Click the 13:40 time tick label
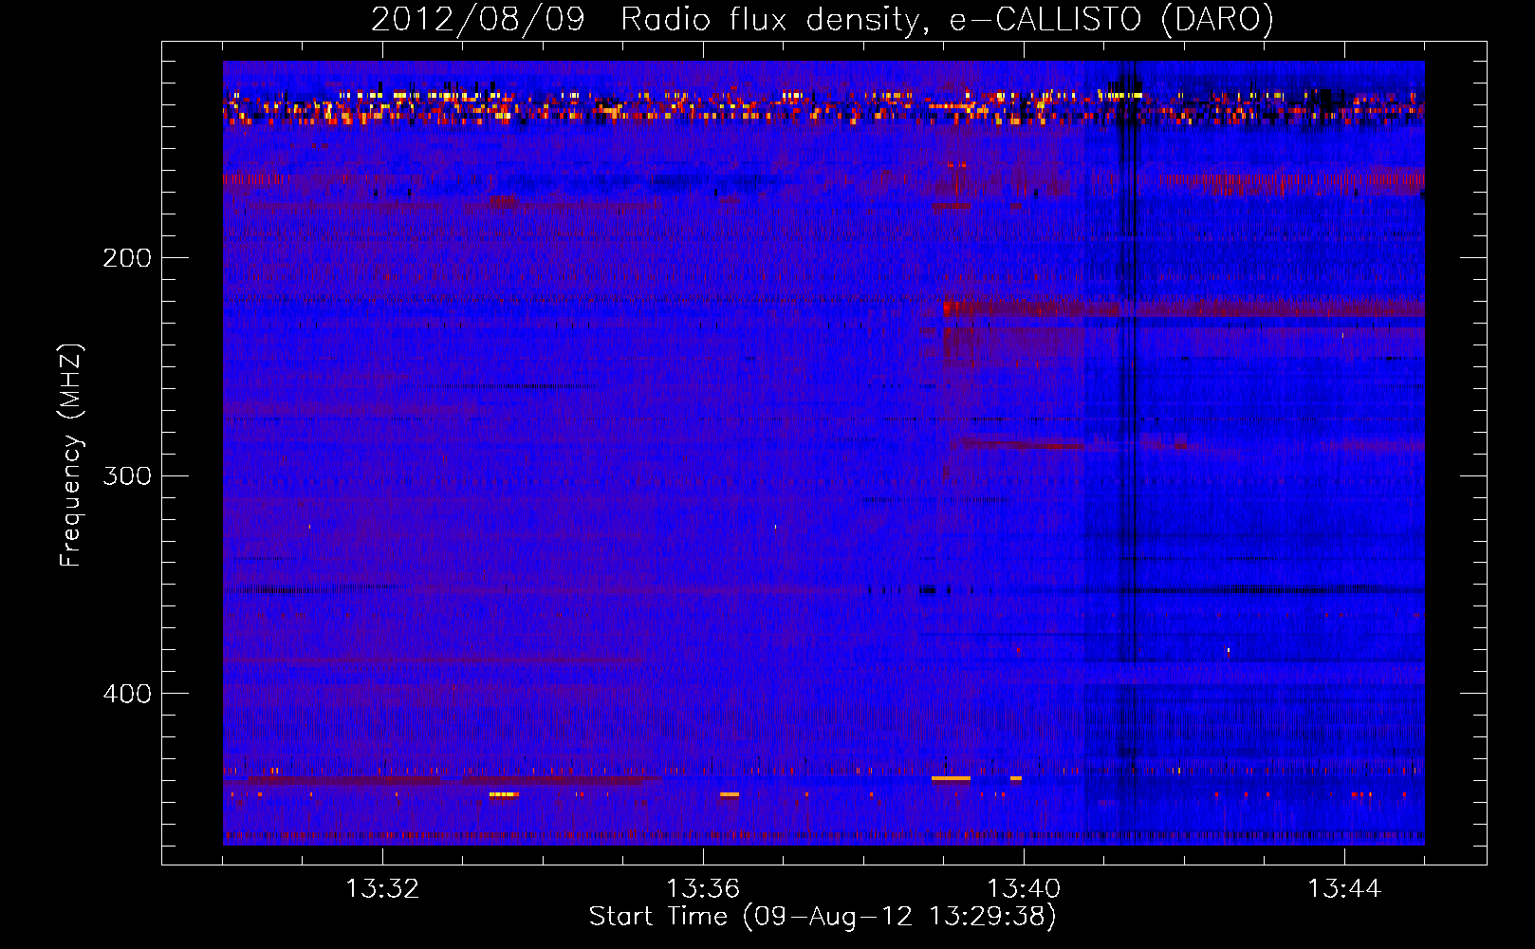Screen dimensions: 1535x949 pyautogui.click(x=1024, y=889)
